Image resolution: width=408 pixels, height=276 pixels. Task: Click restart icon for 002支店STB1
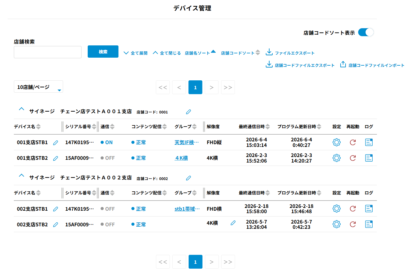pos(353,209)
